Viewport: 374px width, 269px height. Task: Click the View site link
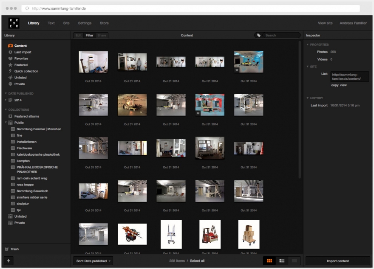pyautogui.click(x=325, y=23)
